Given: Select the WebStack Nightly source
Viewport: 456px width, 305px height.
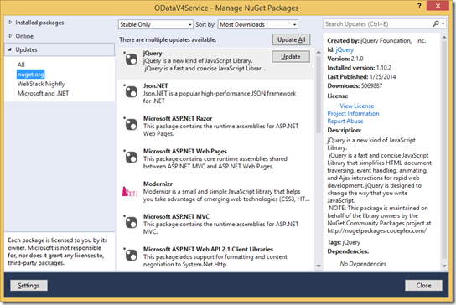Looking at the screenshot, I should pos(41,84).
